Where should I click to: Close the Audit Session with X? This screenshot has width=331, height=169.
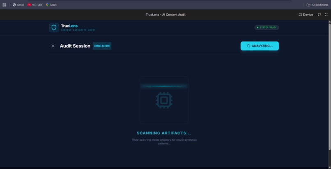(x=53, y=46)
